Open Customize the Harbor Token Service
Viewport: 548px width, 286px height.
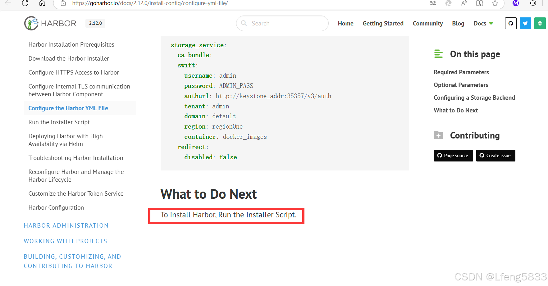click(x=76, y=193)
